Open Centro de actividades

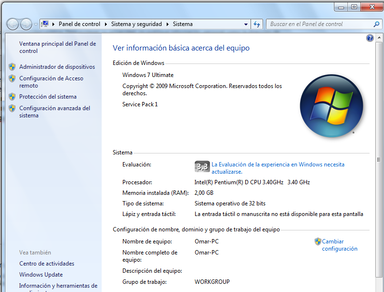(47, 264)
